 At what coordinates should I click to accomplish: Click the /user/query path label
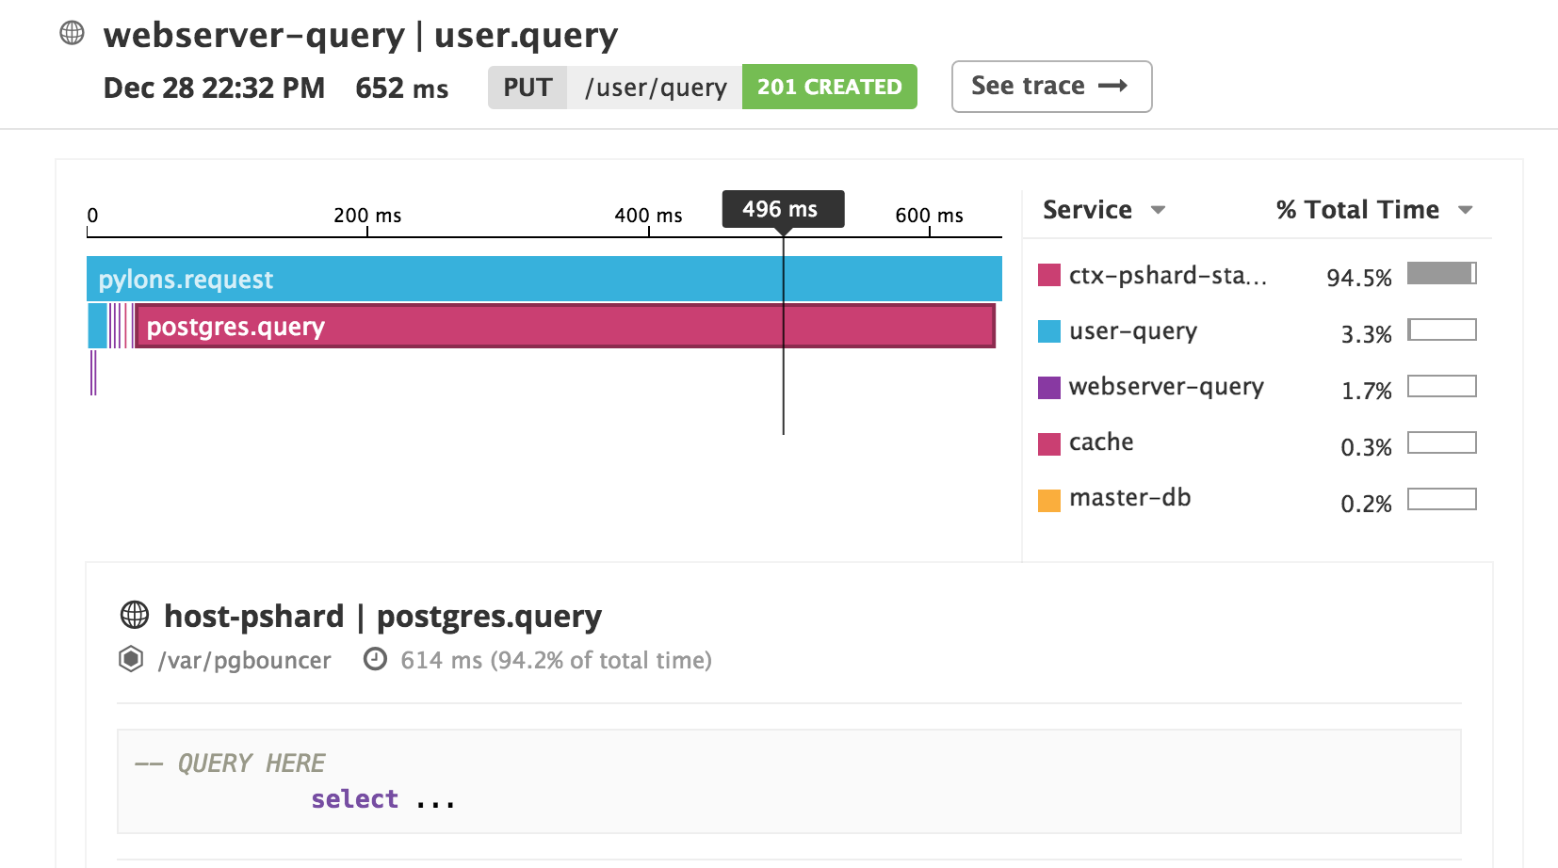655,87
